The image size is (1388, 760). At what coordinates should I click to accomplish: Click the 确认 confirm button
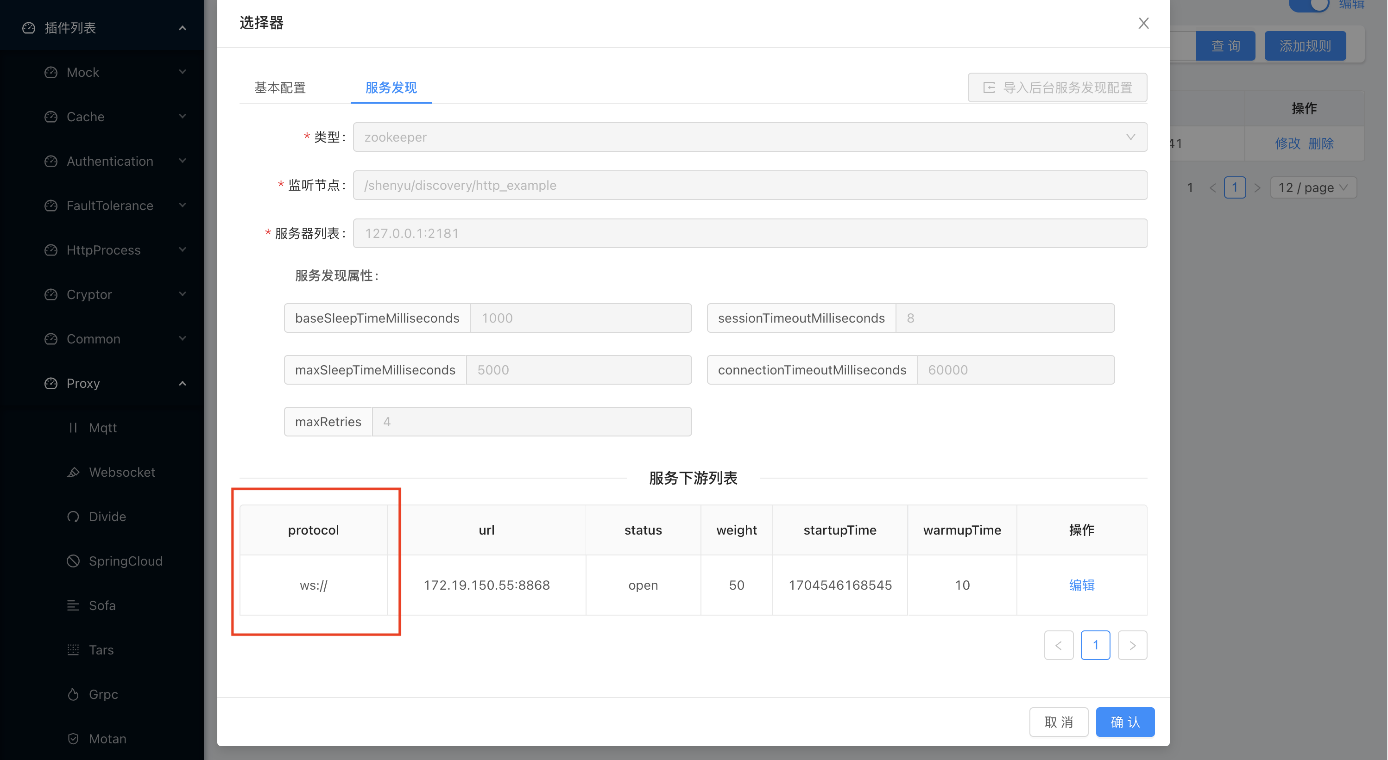[1124, 722]
